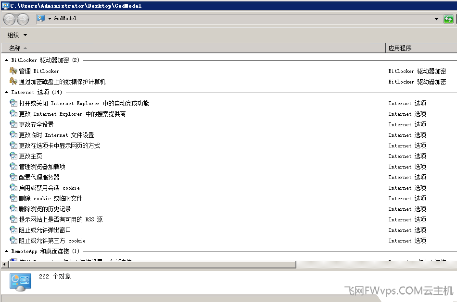This screenshot has height=302, width=457.
Task: Click the Back navigation arrow button
Action: point(9,20)
